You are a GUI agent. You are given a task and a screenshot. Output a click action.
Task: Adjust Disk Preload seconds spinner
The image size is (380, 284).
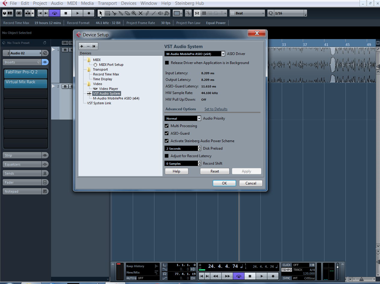(x=199, y=148)
